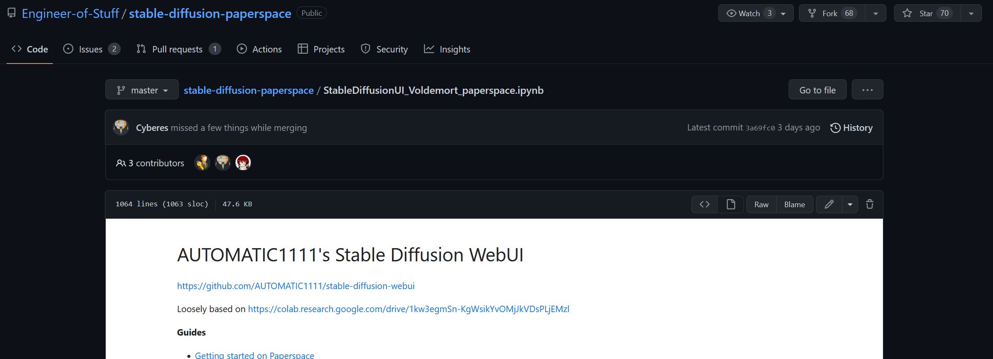Click the Pull requests count badge 1
Image resolution: width=993 pixels, height=359 pixels.
215,49
